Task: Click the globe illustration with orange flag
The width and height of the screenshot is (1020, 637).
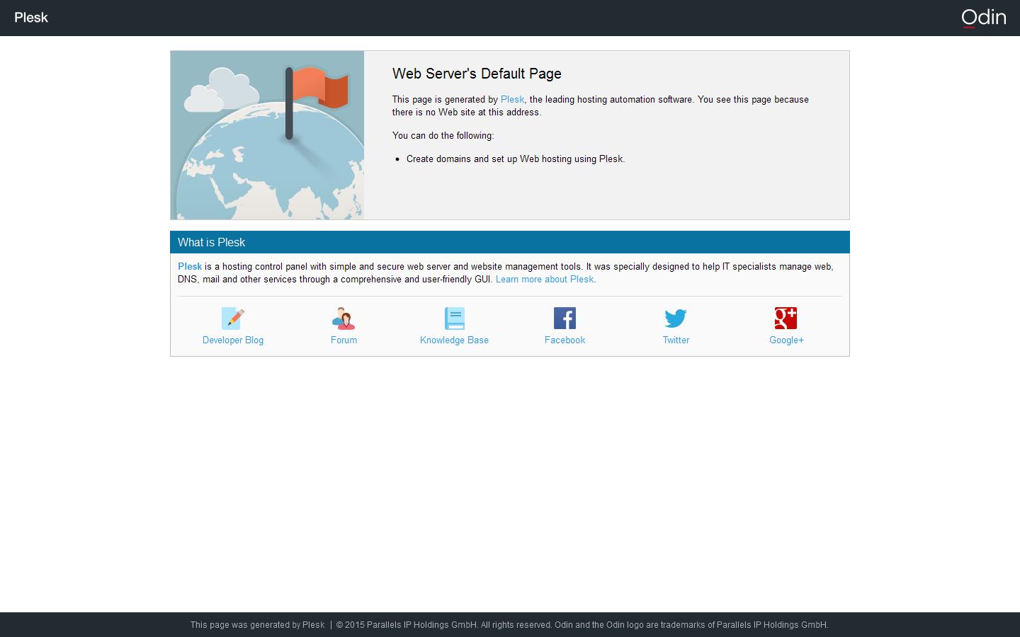Action: click(x=267, y=134)
